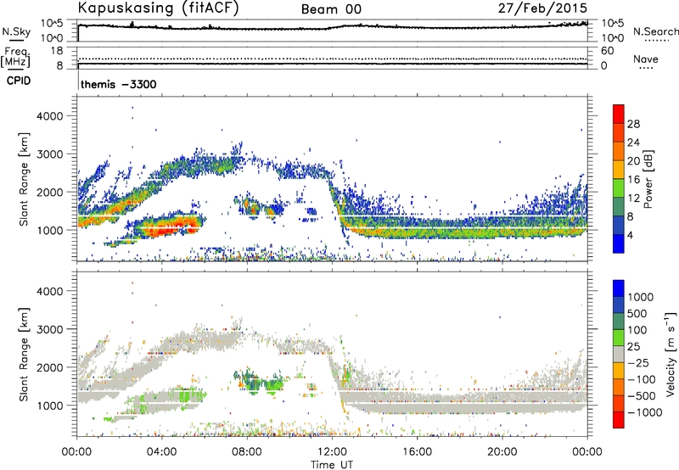679x470 pixels.
Task: Click the "Time UT" axis title
Action: click(332, 465)
